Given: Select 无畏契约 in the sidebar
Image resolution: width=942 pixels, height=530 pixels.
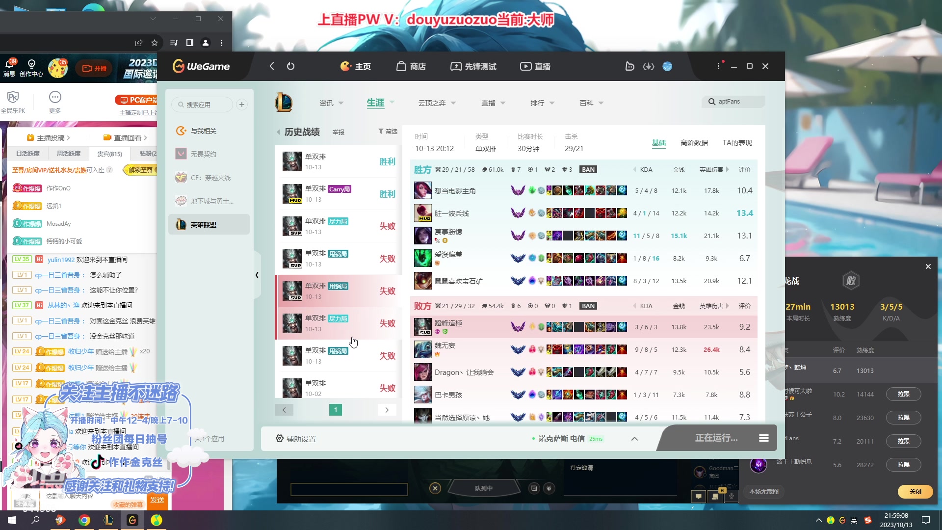Looking at the screenshot, I should coord(209,154).
